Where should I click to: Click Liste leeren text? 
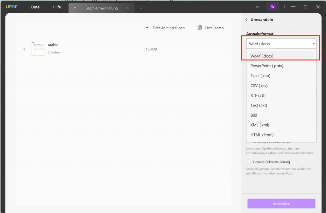click(214, 28)
